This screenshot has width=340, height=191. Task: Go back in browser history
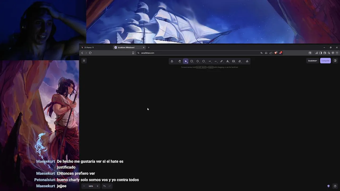coord(82,53)
